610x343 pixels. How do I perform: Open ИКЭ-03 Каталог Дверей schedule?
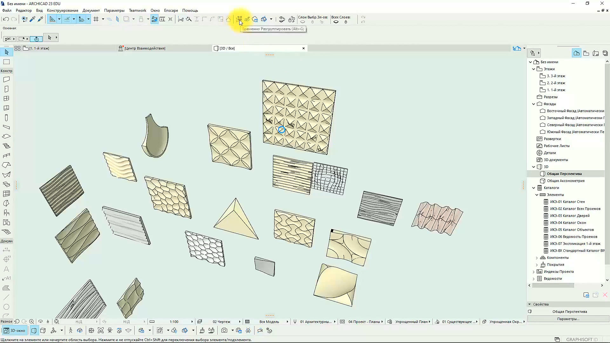point(570,216)
